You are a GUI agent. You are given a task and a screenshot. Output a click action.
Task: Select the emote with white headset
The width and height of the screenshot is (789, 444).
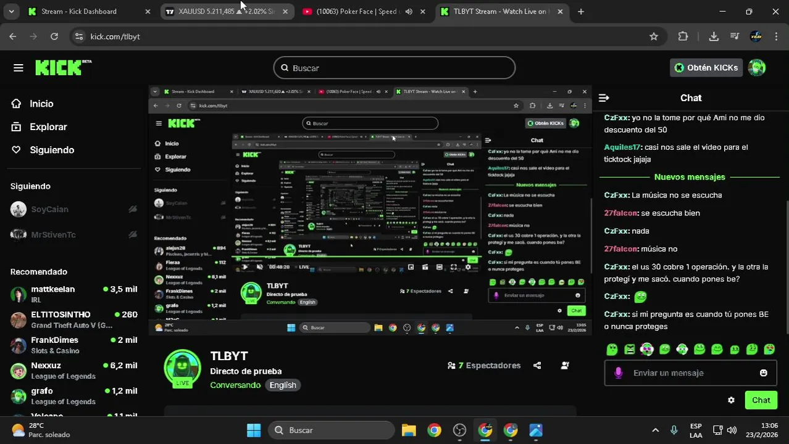pyautogui.click(x=682, y=350)
